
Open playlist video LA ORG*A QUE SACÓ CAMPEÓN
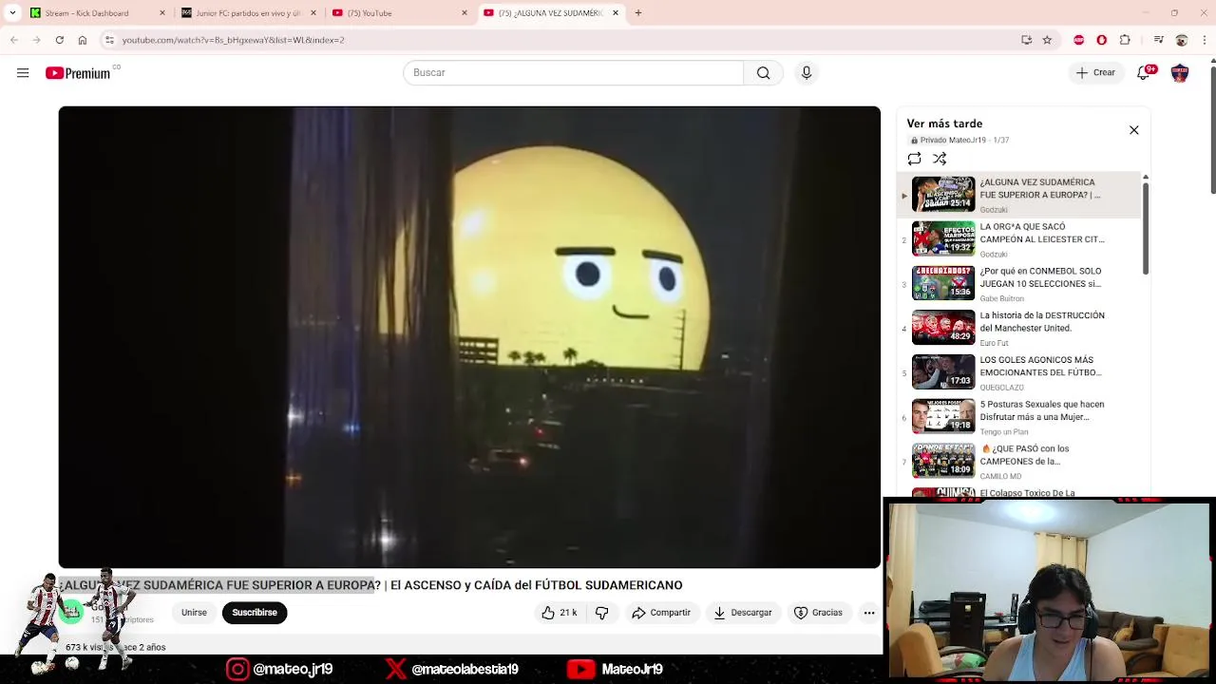[x=1021, y=239]
